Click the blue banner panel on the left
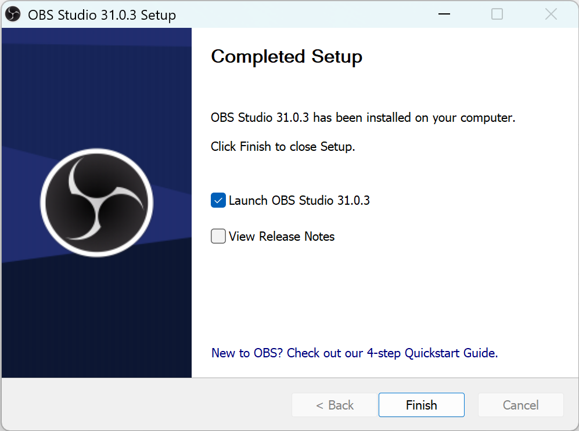This screenshot has width=579, height=431. point(96,319)
